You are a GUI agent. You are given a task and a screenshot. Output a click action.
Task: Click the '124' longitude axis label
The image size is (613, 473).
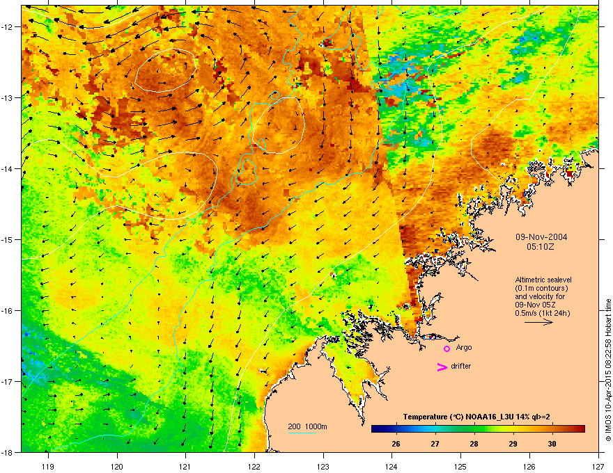(x=391, y=466)
